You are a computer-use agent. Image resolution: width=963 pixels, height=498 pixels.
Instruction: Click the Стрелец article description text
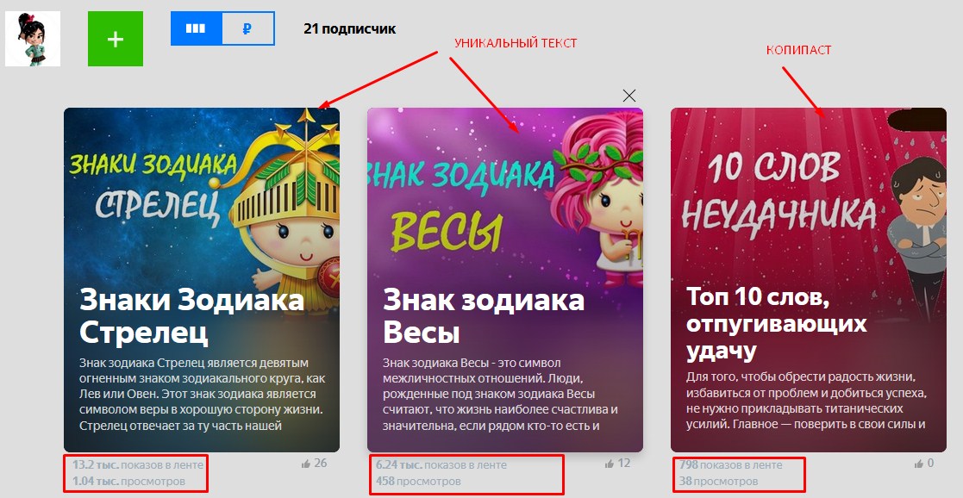(201, 394)
